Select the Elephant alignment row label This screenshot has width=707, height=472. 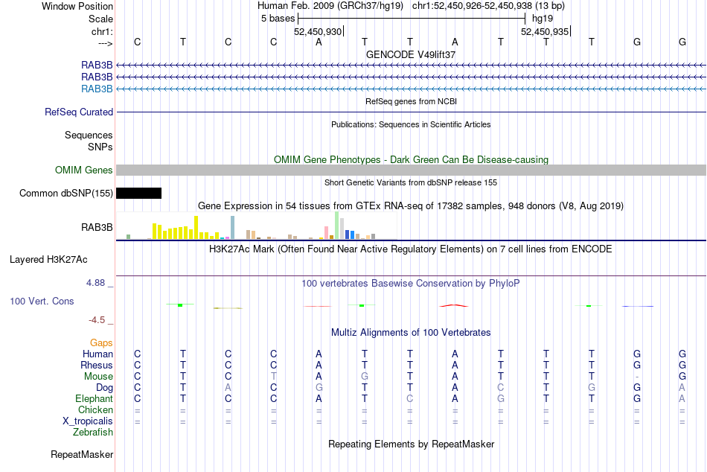(95, 399)
